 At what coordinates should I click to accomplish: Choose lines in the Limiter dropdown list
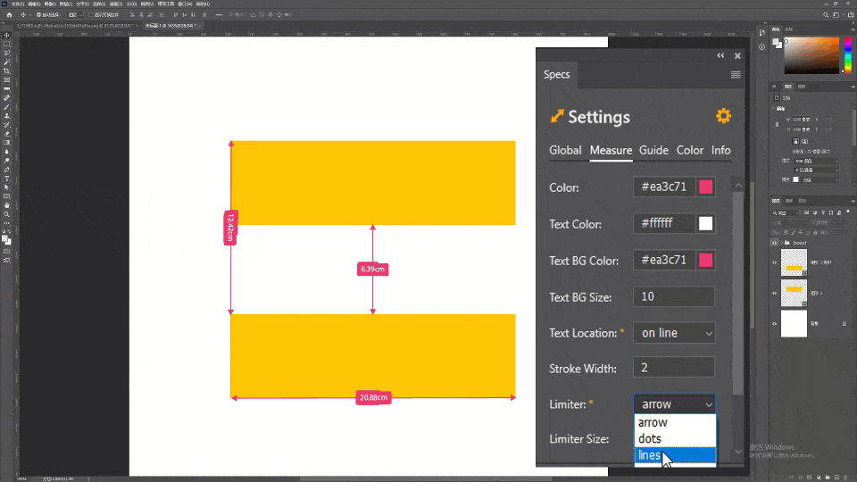[x=675, y=455]
